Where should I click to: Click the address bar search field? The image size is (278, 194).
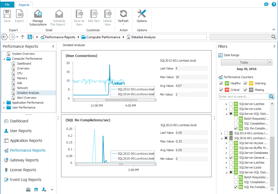tap(241, 37)
